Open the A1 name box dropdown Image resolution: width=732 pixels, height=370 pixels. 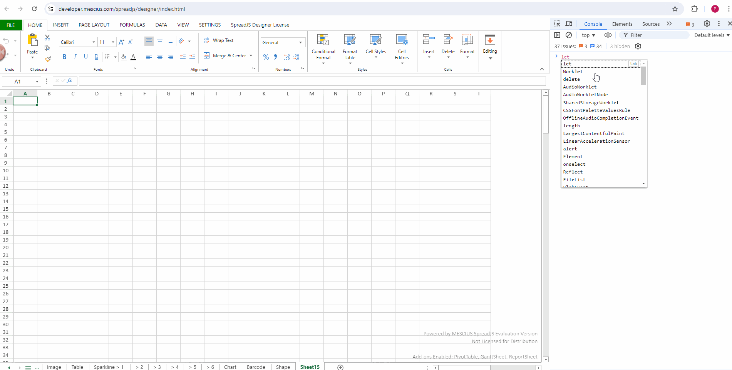click(x=37, y=82)
